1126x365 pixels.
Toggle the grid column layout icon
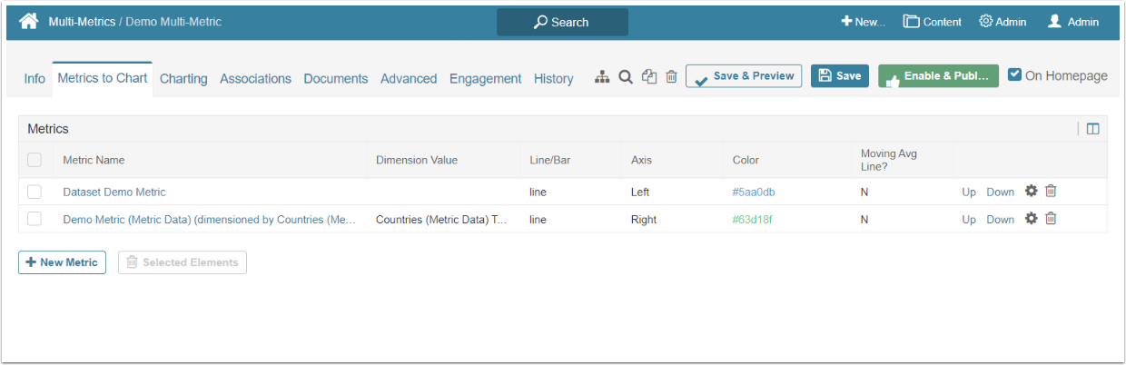click(1092, 129)
